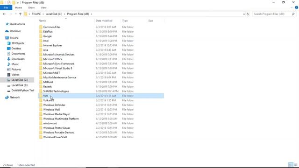
Task: Select Local Disk (E:) in sidebar
Action: coord(20,85)
